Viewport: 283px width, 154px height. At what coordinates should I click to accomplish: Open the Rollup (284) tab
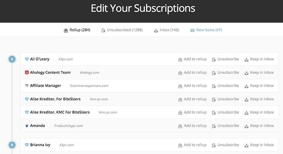(77, 30)
